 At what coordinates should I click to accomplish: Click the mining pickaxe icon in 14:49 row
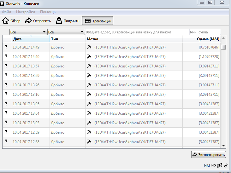click(x=89, y=47)
